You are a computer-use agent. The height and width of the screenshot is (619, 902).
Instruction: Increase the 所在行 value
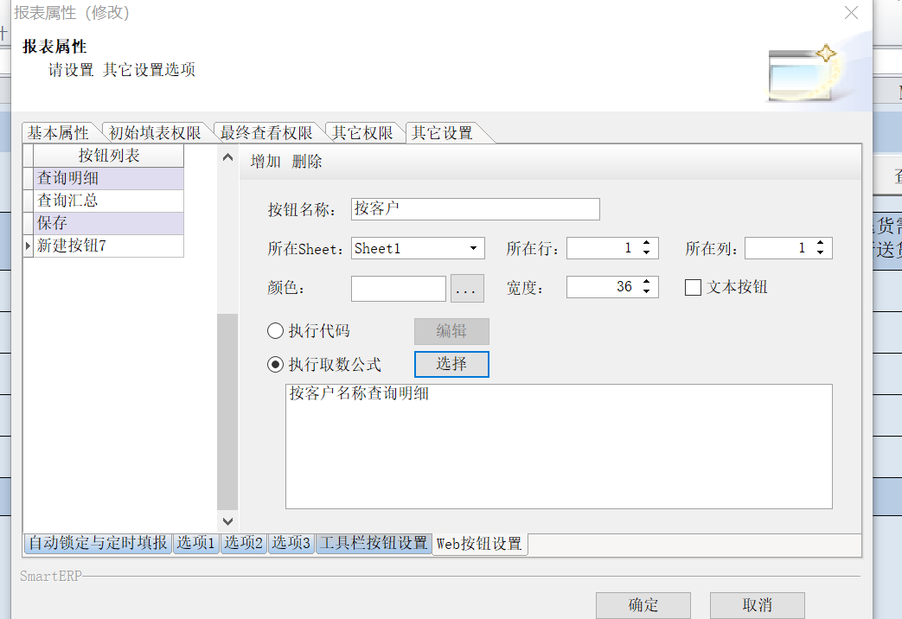(x=647, y=243)
